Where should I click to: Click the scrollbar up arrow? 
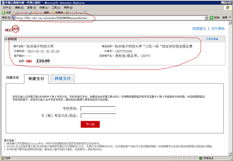click(230, 23)
